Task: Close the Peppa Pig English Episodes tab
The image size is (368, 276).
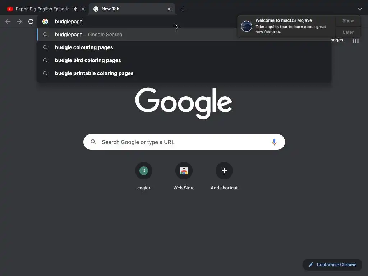Action: 83,9
